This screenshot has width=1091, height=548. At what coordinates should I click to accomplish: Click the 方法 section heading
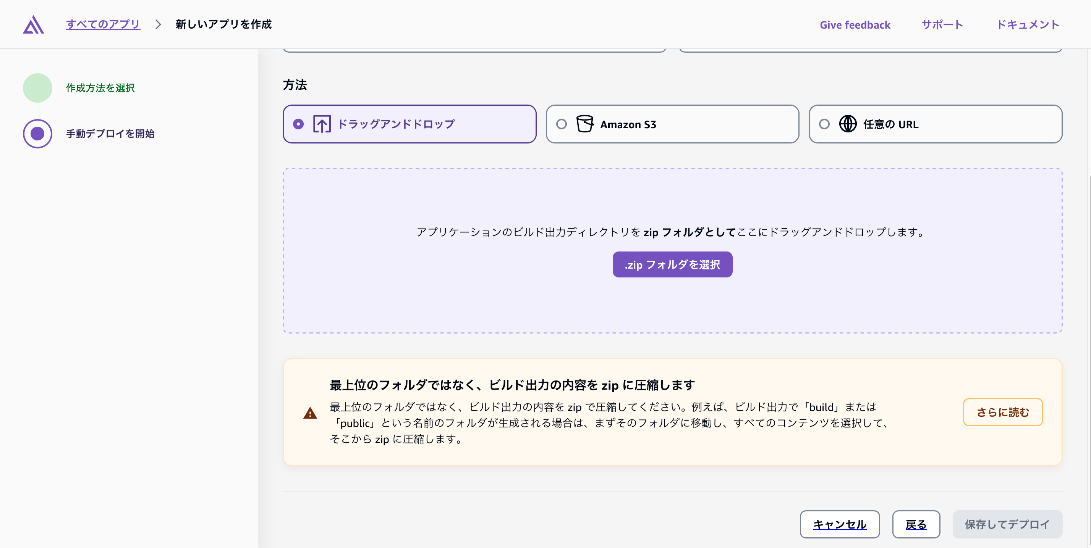click(295, 85)
